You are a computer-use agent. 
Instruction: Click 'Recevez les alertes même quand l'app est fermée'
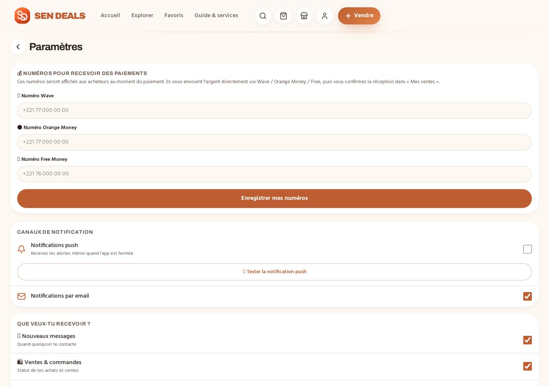click(x=82, y=253)
